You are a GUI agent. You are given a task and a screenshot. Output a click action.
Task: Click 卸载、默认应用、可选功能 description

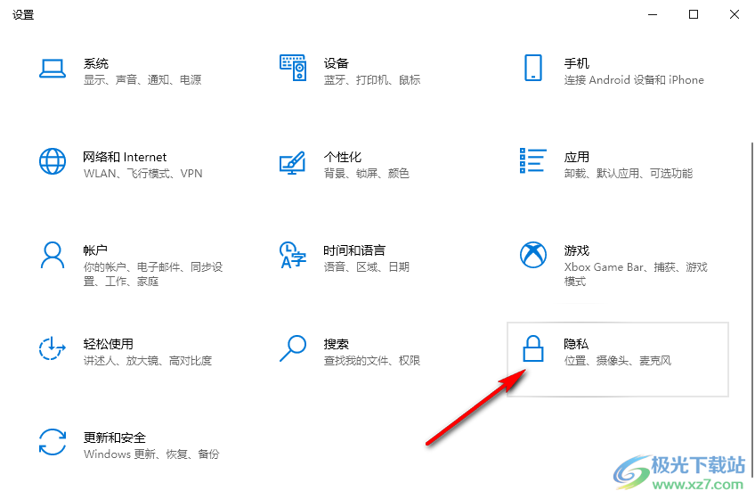pos(628,173)
